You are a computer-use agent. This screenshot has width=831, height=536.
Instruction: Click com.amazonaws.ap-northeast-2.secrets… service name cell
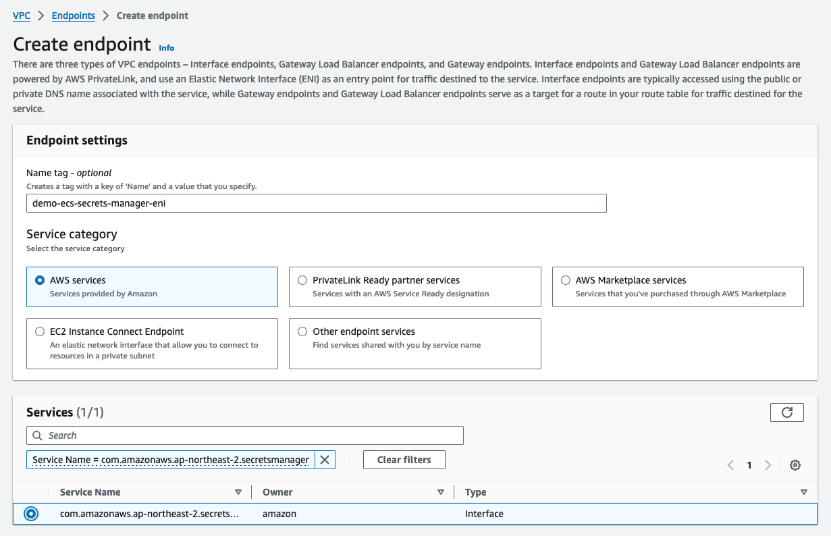pos(149,514)
